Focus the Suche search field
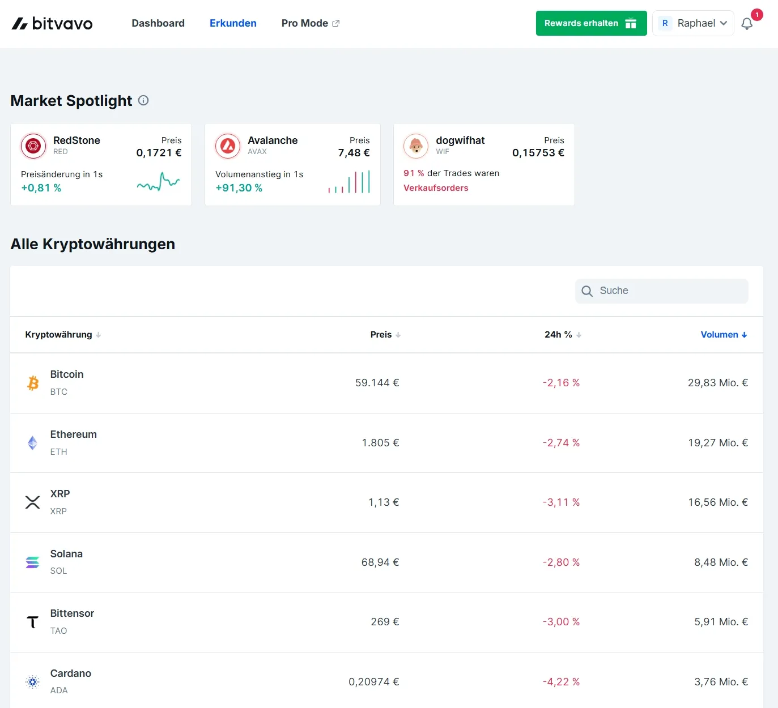The height and width of the screenshot is (708, 778). pyautogui.click(x=662, y=291)
